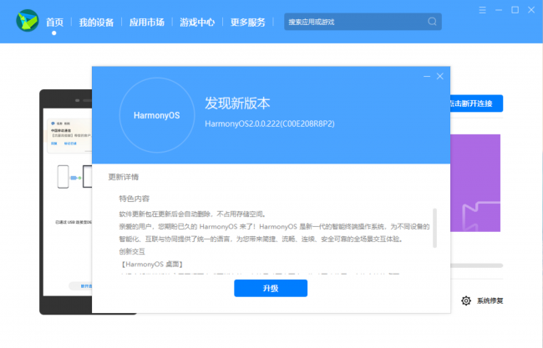Maximize the main HiSuite window

pos(515,10)
